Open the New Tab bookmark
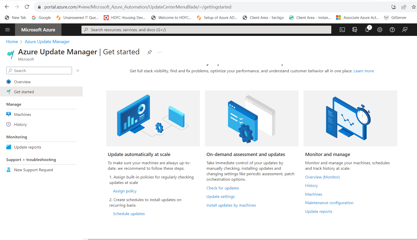417x240 pixels. pos(15,18)
